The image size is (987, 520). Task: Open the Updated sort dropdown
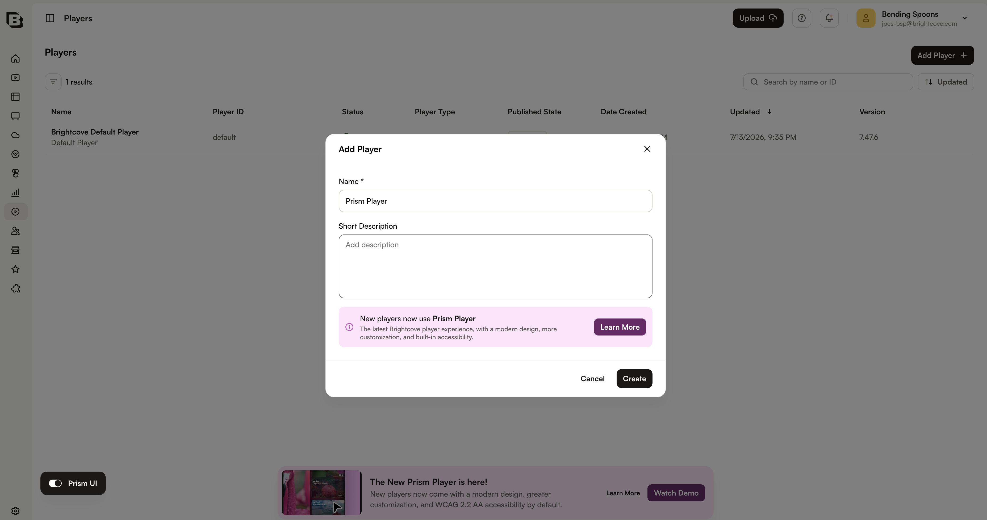(946, 82)
